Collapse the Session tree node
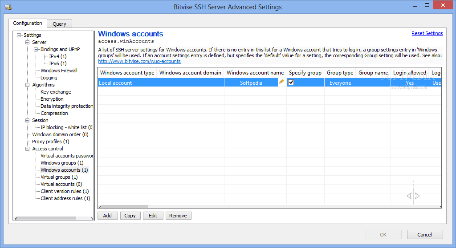The image size is (456, 248). 27,120
